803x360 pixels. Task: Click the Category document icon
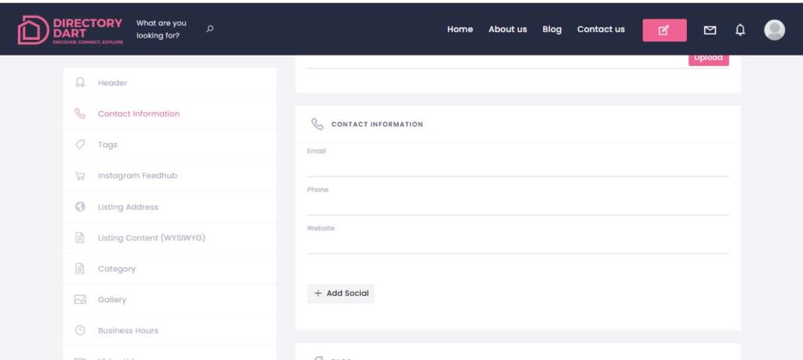click(x=79, y=268)
